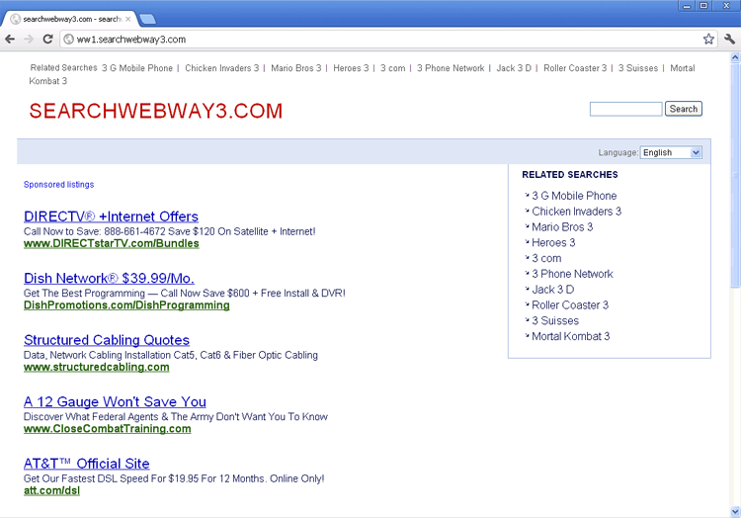Click inside the search text field
Screen dimensions: 741x518
click(625, 109)
